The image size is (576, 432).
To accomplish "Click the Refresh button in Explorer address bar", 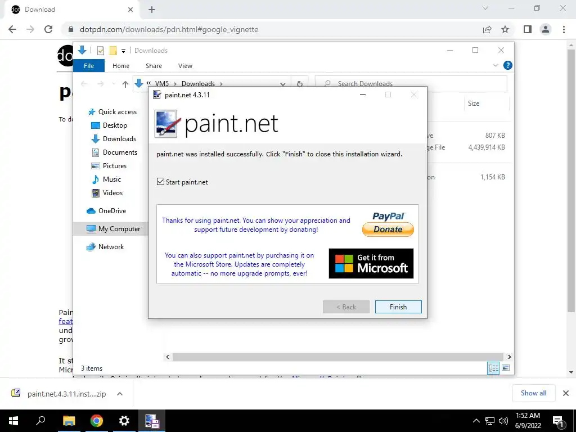I will click(300, 84).
